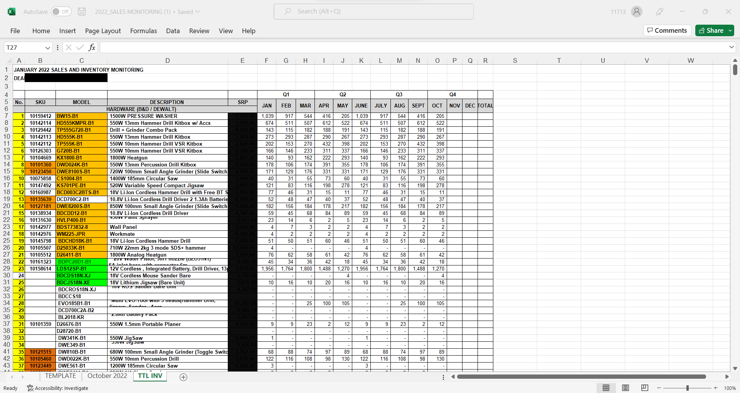740x393 pixels.
Task: Switch to the TEMPLATE sheet tab
Action: click(x=61, y=376)
